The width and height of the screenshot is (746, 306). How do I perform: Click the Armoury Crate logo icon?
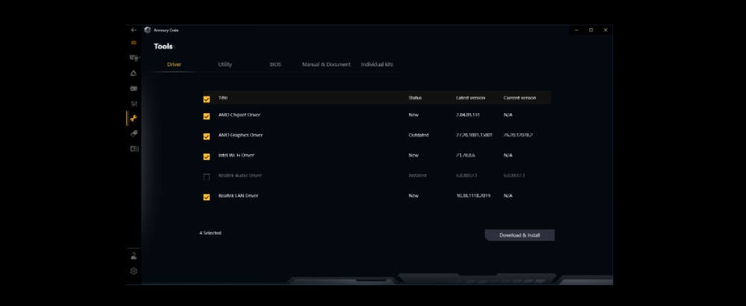(148, 30)
